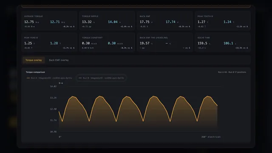Open the Back EMF THD (Headline) card

tap(165, 42)
